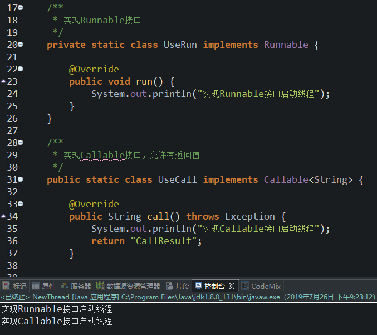Click the CodeMix tab icon
This screenshot has height=335, width=377.
(245, 286)
